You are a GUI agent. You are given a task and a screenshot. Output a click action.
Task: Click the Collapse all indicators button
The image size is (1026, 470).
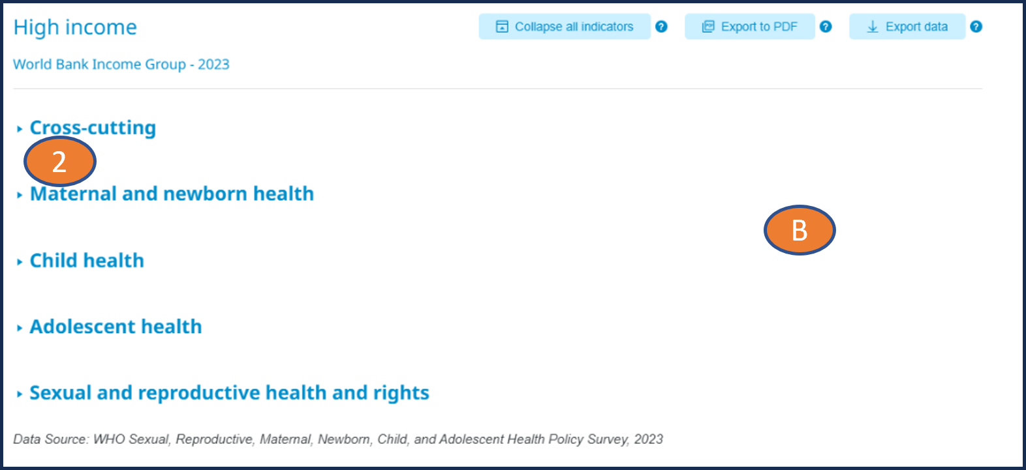coord(565,27)
